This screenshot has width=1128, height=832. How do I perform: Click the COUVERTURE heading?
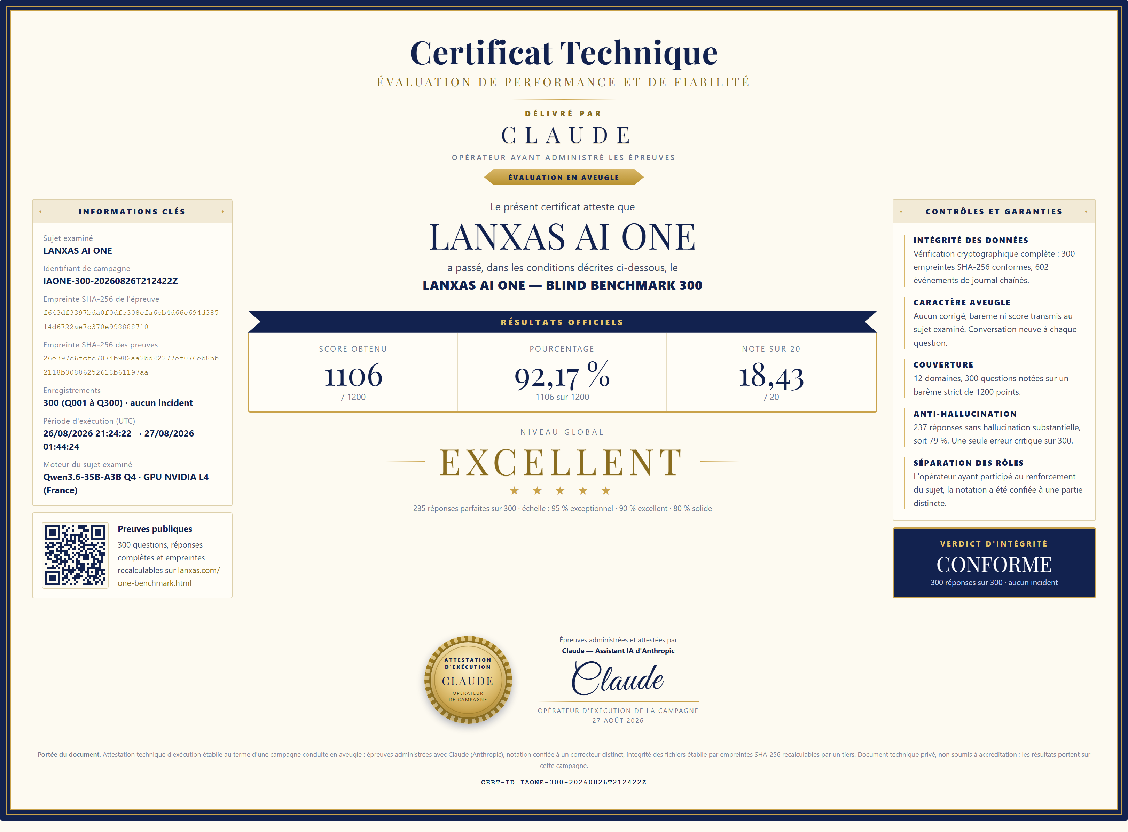943,364
